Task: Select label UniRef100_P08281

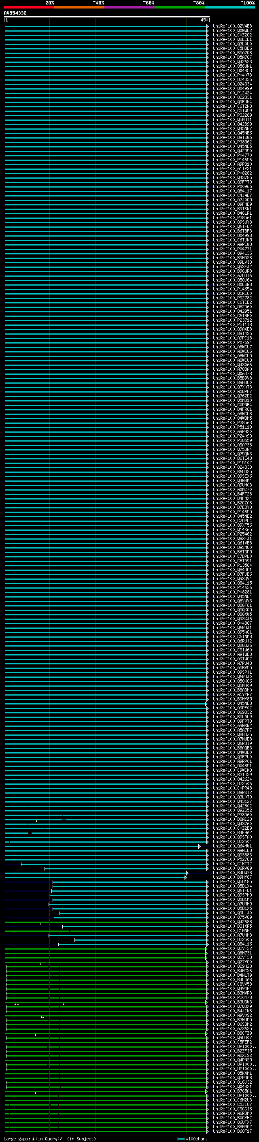Action: 232,592
